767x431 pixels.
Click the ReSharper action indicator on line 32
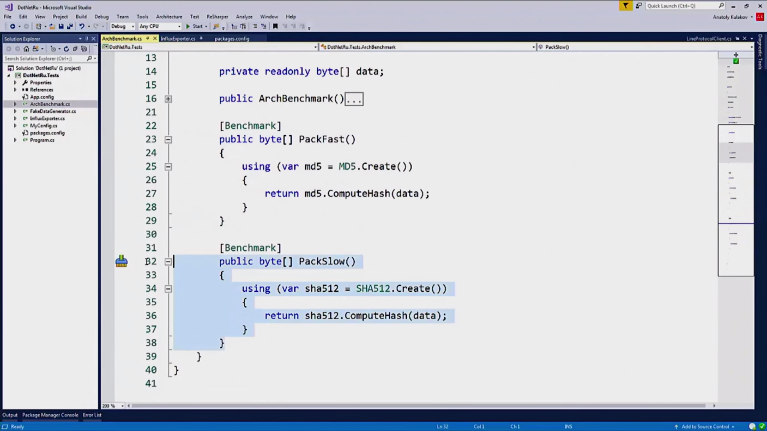coord(121,261)
